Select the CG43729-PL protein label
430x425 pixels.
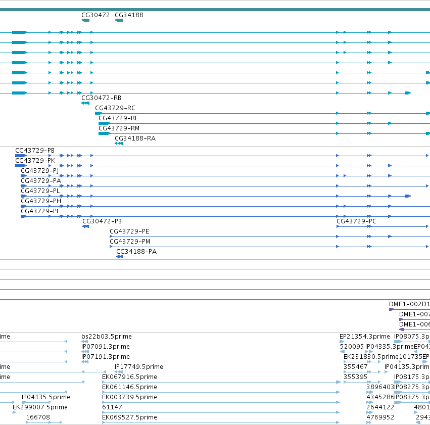(40, 191)
